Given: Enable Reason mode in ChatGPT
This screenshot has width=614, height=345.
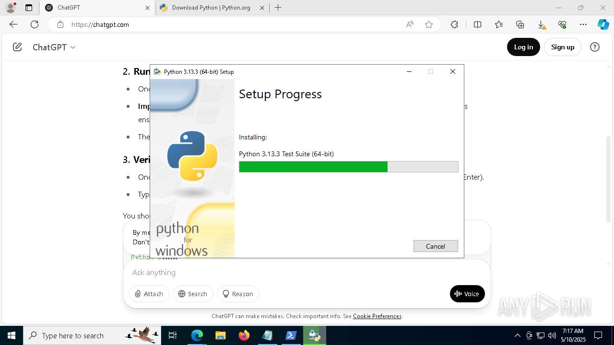Looking at the screenshot, I should tap(238, 294).
